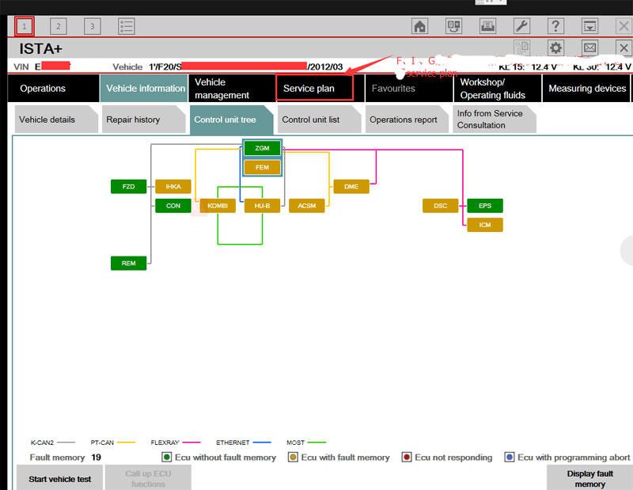633x490 pixels.
Task: Open the Vehicle management tab
Action: pyautogui.click(x=232, y=89)
